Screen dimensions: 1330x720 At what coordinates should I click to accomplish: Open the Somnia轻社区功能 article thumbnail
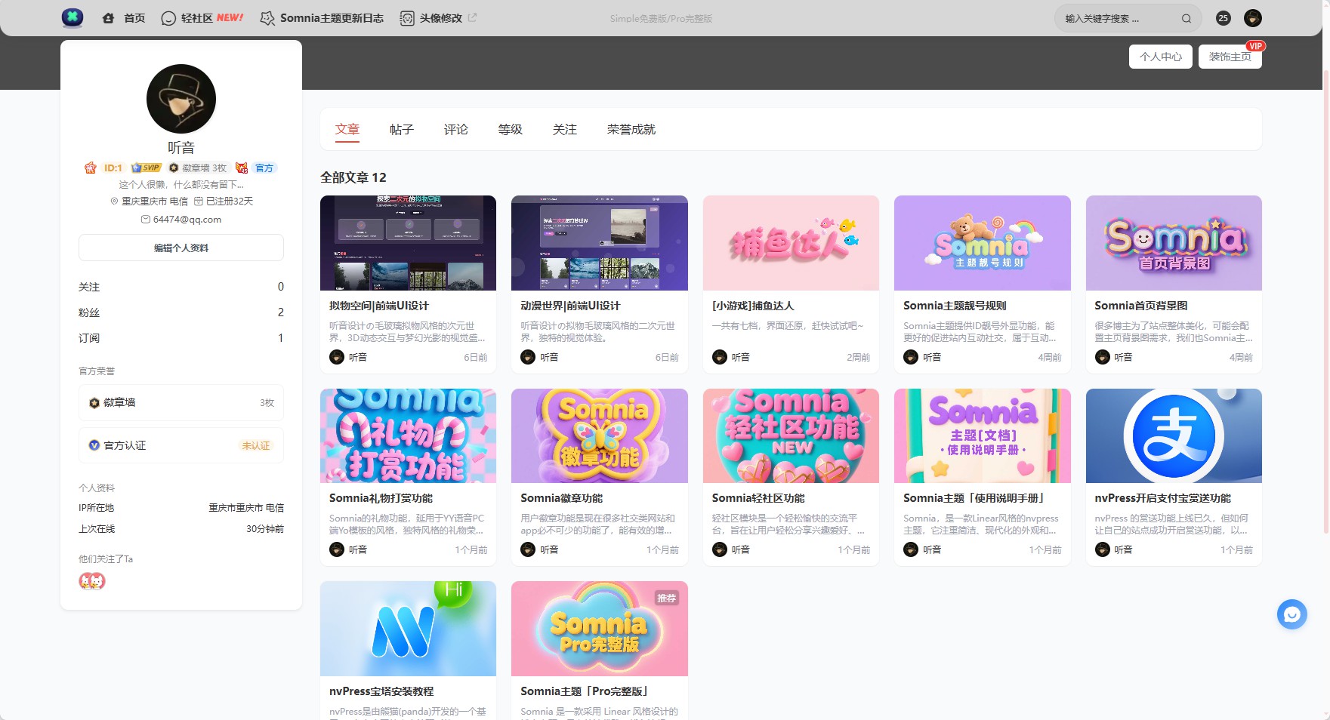click(791, 435)
